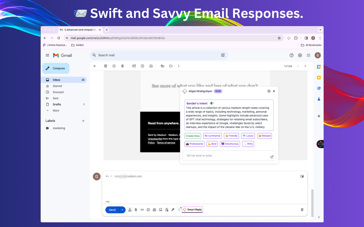Go to the older email arrow
This screenshot has height=227, width=364.
(305, 66)
